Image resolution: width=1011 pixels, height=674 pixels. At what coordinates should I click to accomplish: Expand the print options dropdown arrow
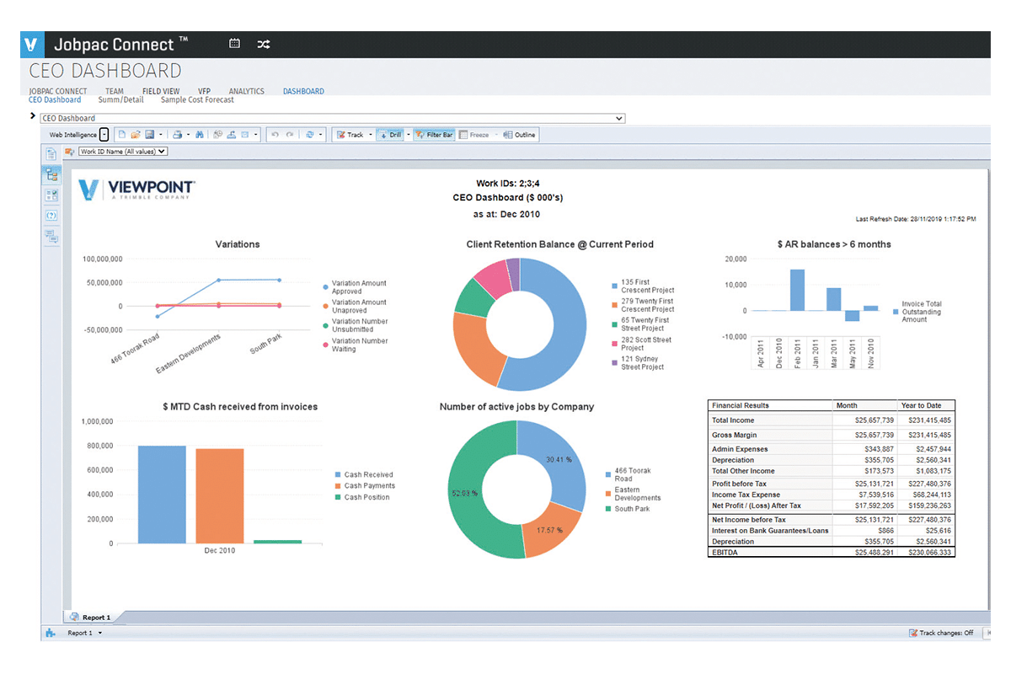tap(188, 135)
